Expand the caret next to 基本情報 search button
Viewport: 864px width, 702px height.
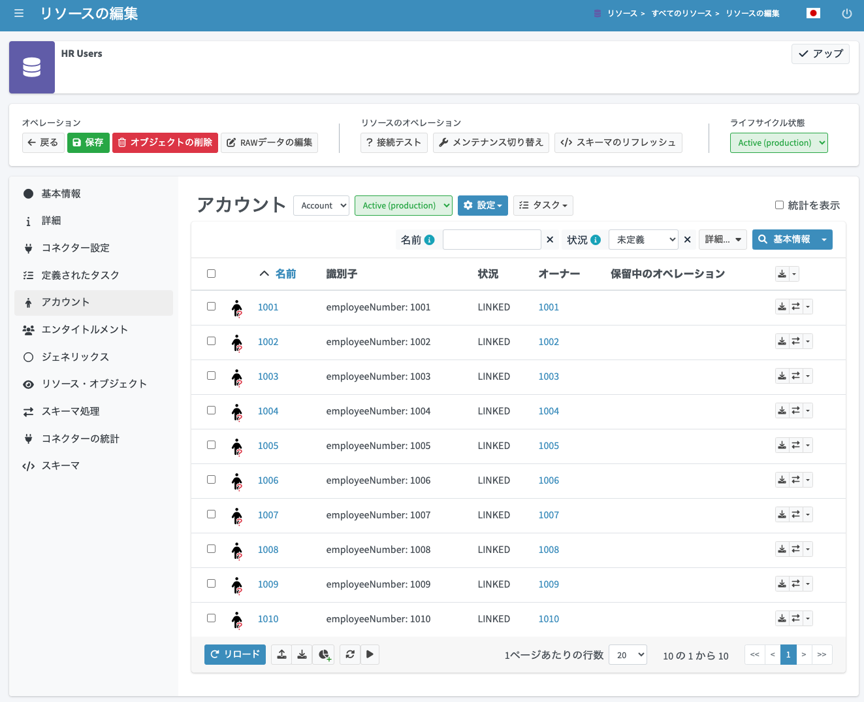point(824,240)
